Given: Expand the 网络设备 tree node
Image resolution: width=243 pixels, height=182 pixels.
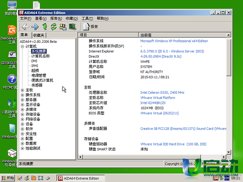Looking at the screenshot, I should [x=22, y=119].
